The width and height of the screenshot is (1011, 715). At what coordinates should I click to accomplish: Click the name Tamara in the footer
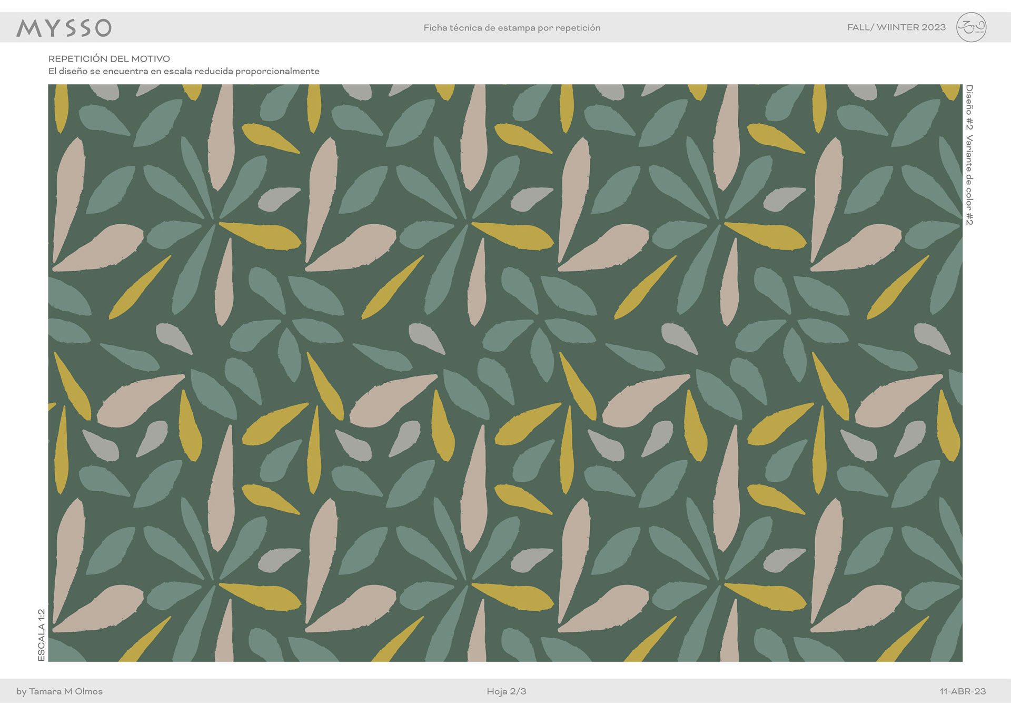pos(45,691)
